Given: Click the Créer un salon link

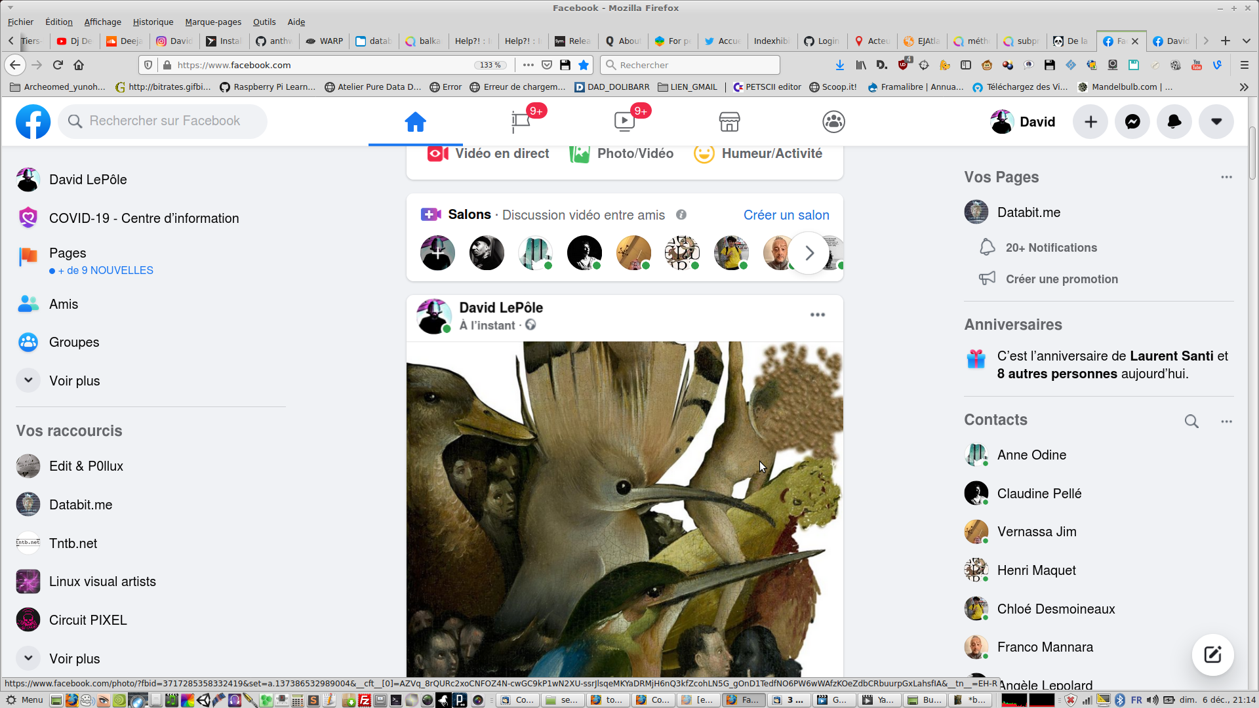Looking at the screenshot, I should [786, 215].
